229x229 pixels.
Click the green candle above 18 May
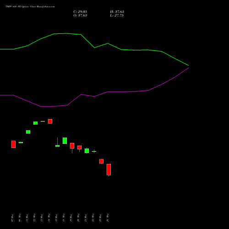(x=65, y=141)
